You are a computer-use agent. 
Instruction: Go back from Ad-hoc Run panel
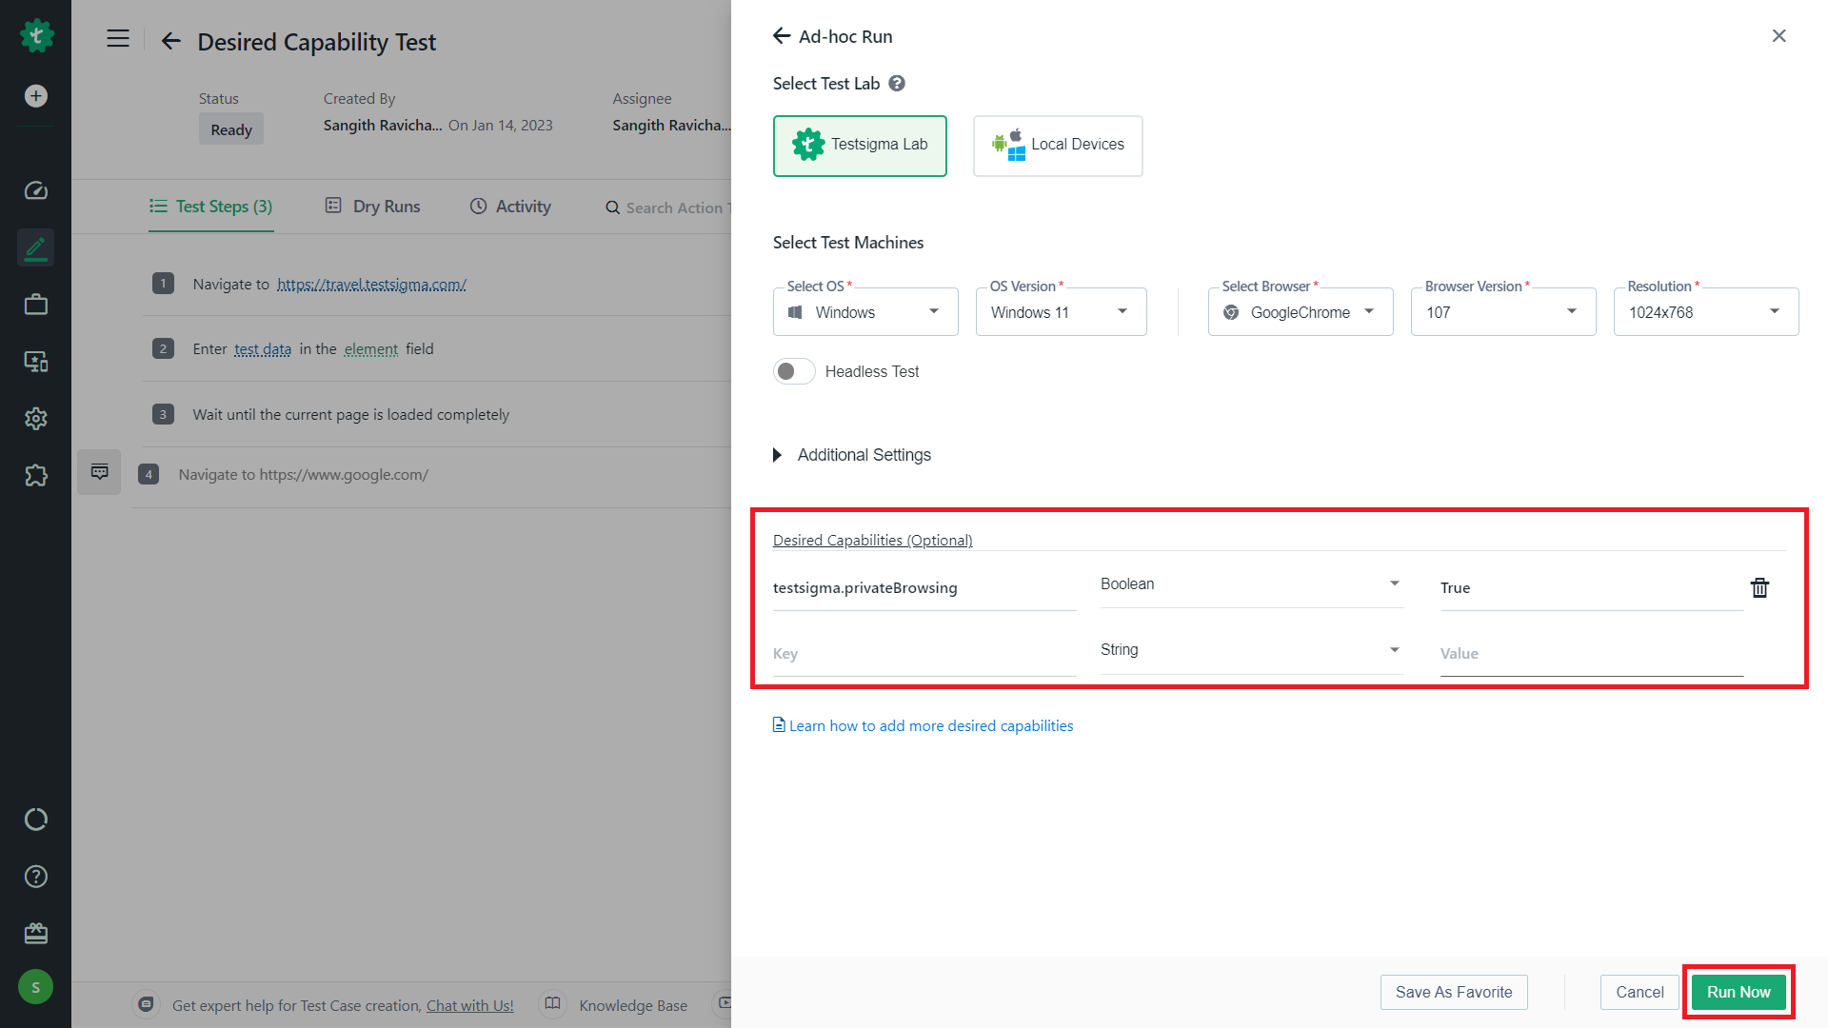click(782, 36)
